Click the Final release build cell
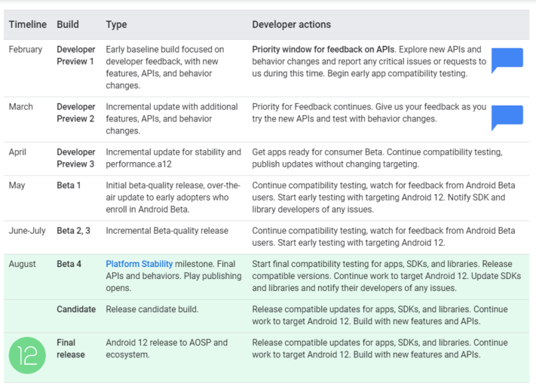The image size is (536, 386). (x=71, y=349)
